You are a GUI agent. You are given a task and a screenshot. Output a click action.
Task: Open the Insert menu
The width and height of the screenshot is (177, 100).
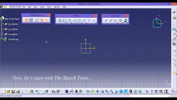tap(42, 7)
